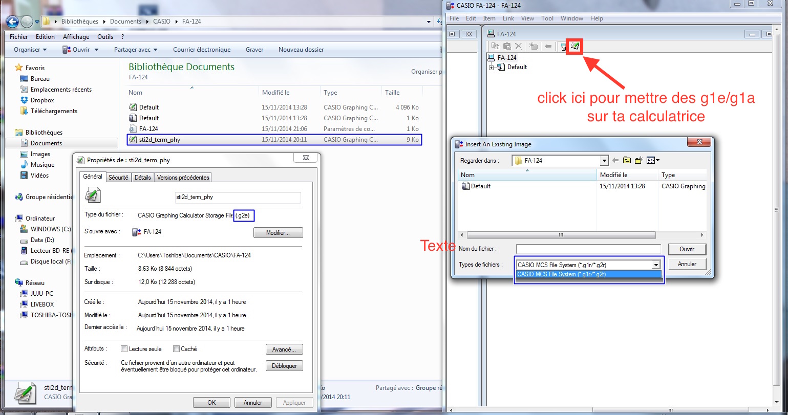This screenshot has width=788, height=415.
Task: Select Default file in Insert dialog list
Action: (476, 186)
